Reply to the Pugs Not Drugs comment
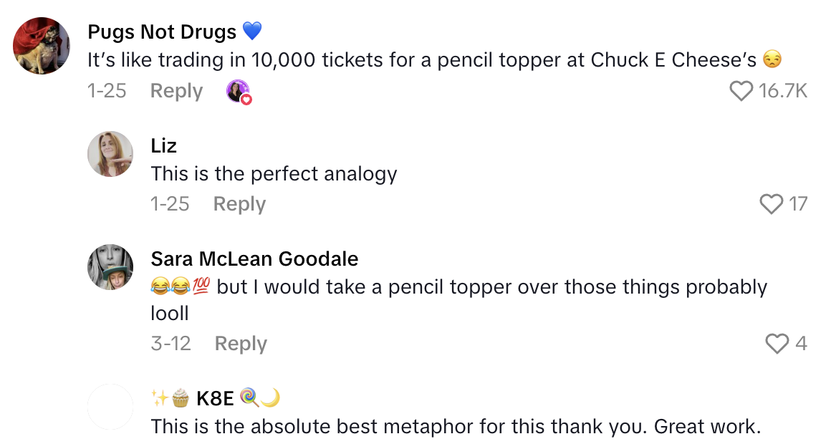 pyautogui.click(x=176, y=91)
